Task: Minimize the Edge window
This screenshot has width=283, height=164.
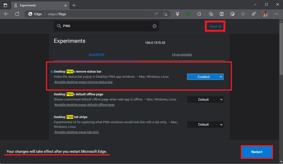Action: point(255,4)
